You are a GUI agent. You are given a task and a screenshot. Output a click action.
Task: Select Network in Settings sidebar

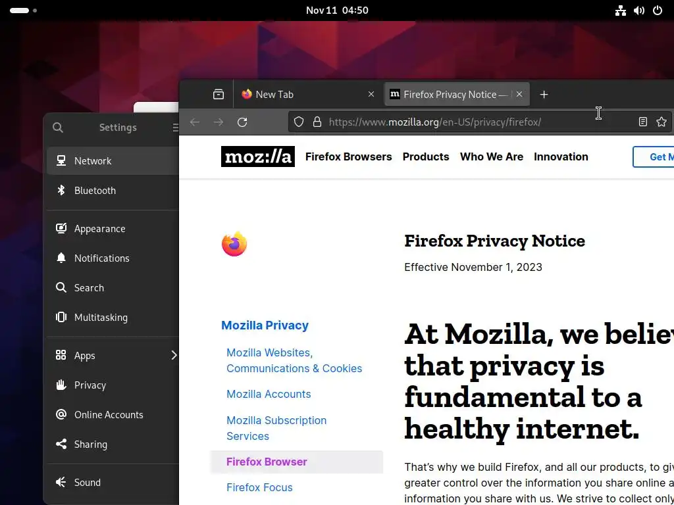(x=113, y=160)
